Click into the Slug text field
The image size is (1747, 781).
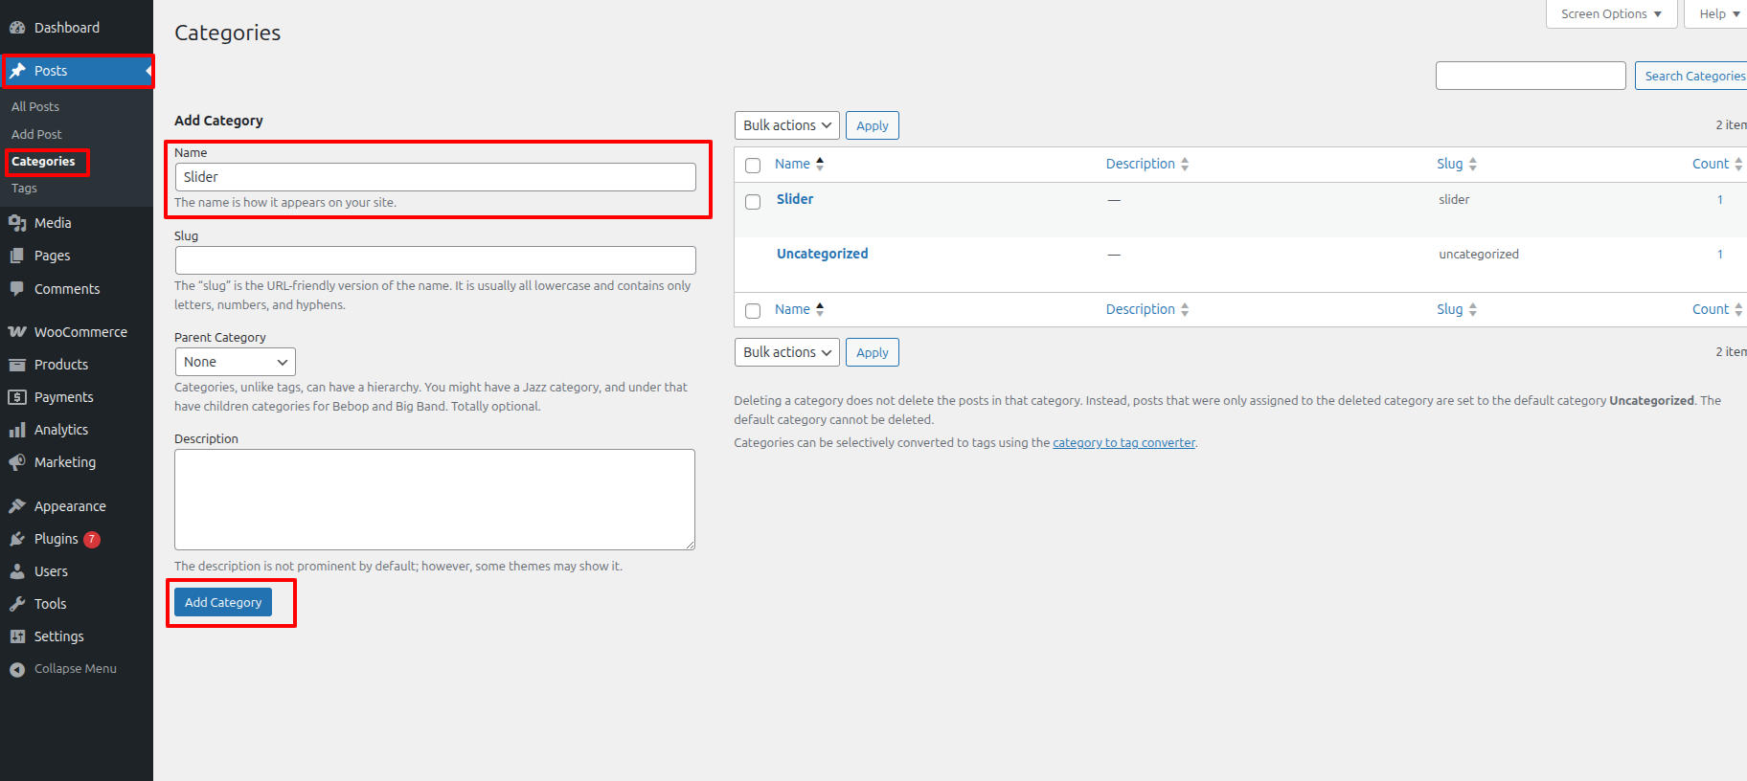tap(435, 260)
